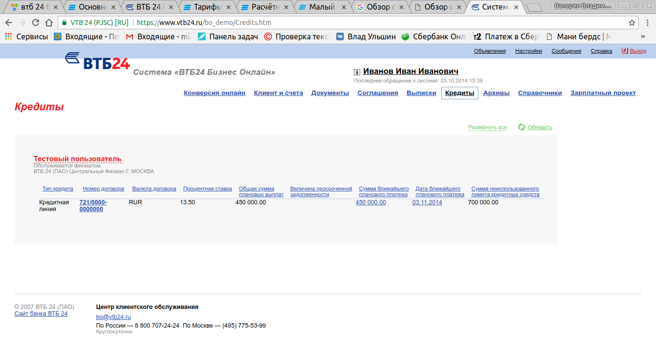The image size is (656, 354).
Task: Open the Входящие mail.ru bookmark
Action: (86, 36)
